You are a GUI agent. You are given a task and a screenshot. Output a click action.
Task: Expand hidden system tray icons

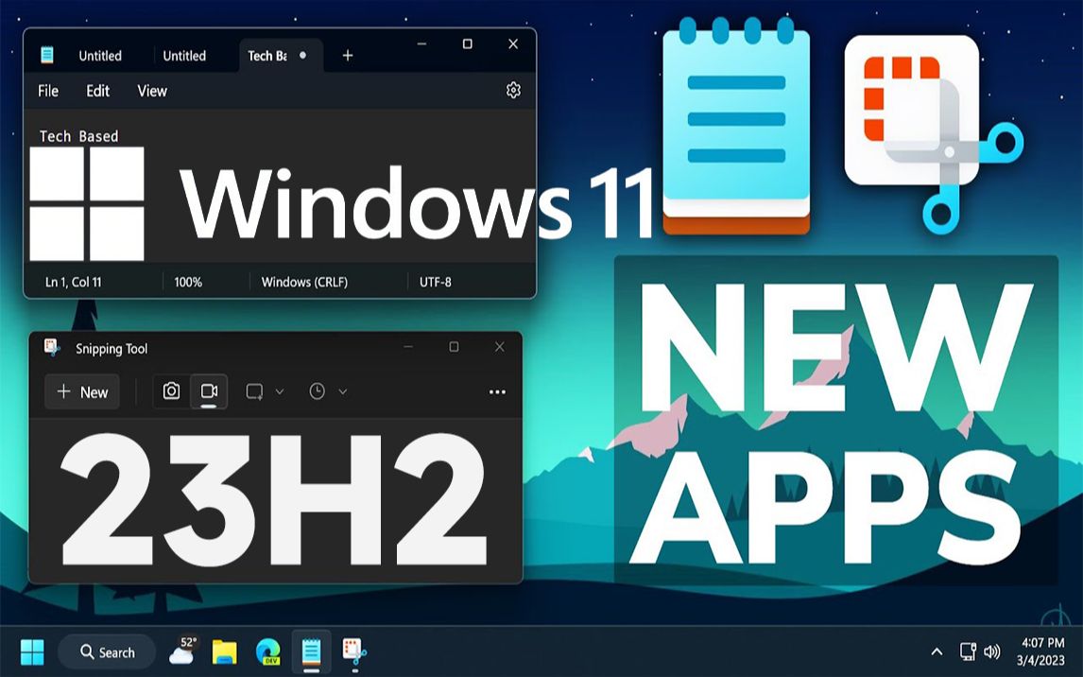937,651
